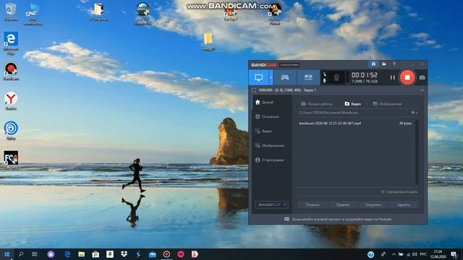
Task: Select the bandicam 2020-06-12 mp4 file
Action: (330, 123)
